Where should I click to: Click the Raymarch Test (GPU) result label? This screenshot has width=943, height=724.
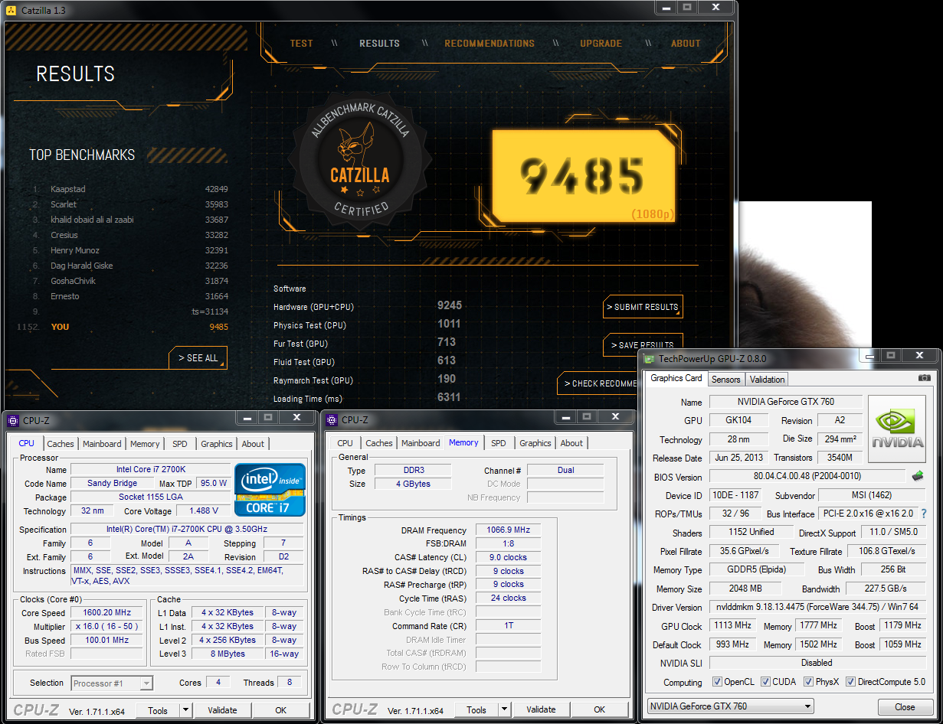(313, 380)
